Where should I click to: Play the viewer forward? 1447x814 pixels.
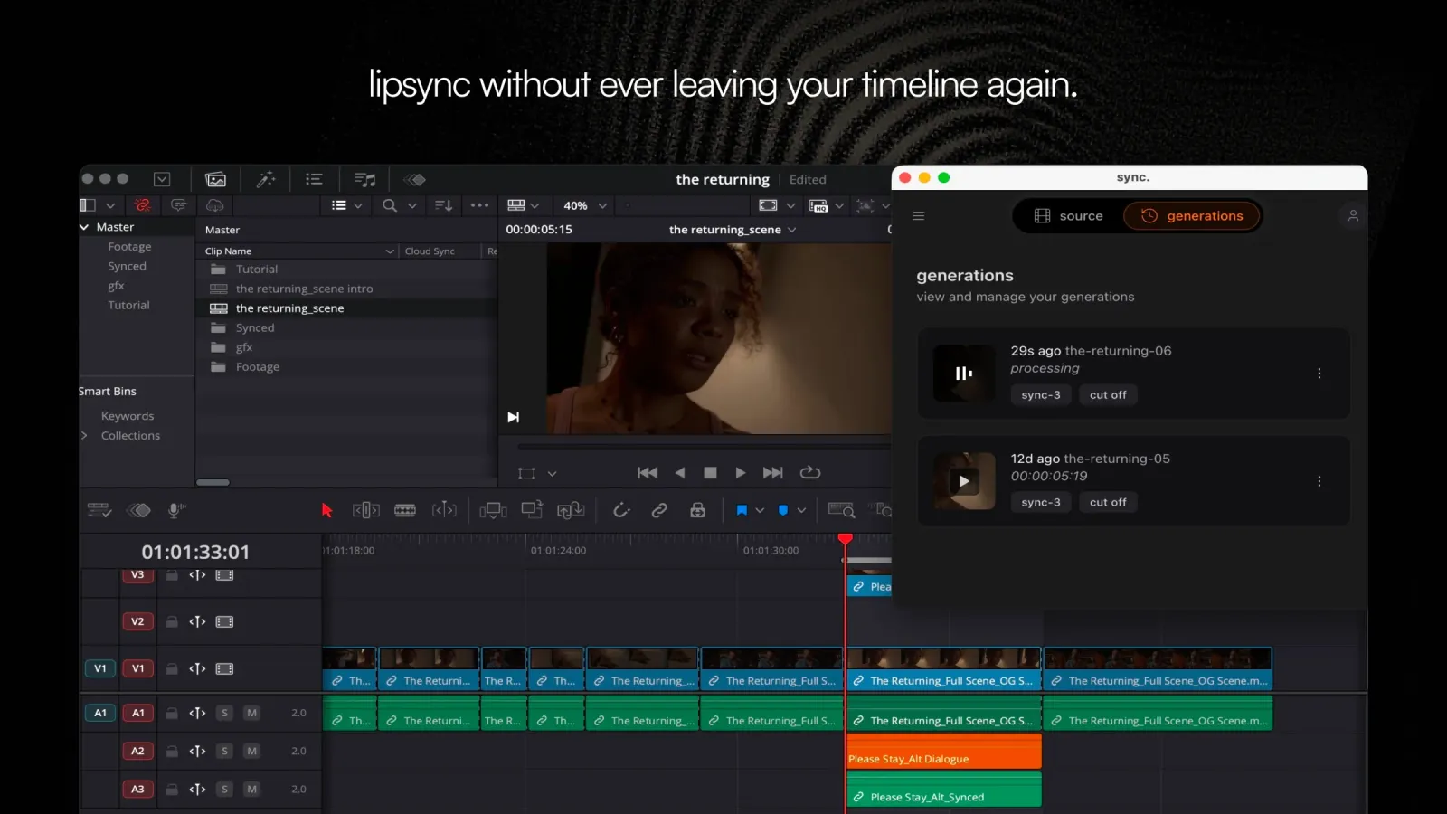pos(741,473)
